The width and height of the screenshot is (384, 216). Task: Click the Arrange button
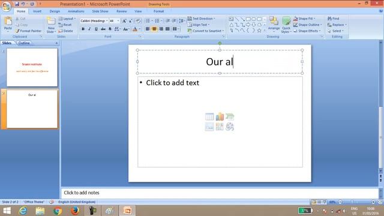coord(274,24)
